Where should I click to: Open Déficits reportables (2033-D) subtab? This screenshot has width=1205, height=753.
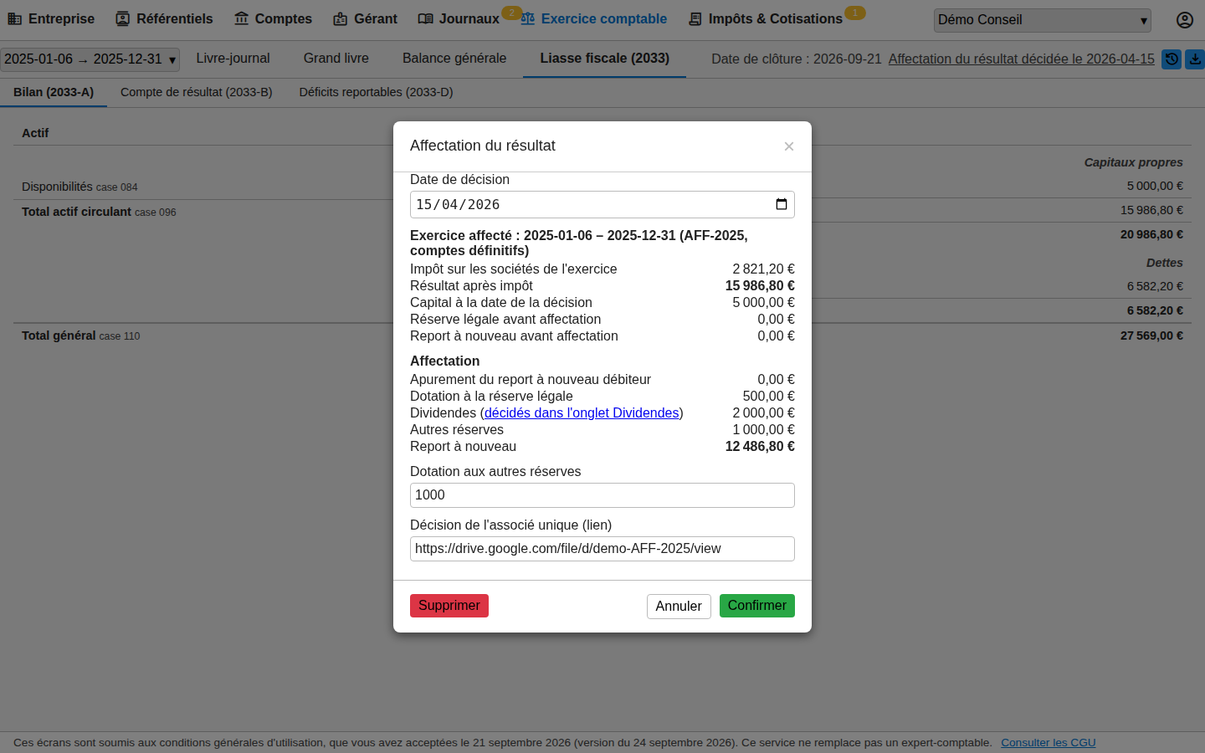pyautogui.click(x=376, y=92)
